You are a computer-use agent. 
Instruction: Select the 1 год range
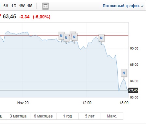pyautogui.click(x=68, y=116)
